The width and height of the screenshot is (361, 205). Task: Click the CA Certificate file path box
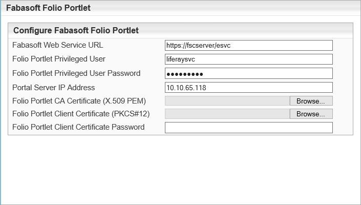pyautogui.click(x=227, y=101)
